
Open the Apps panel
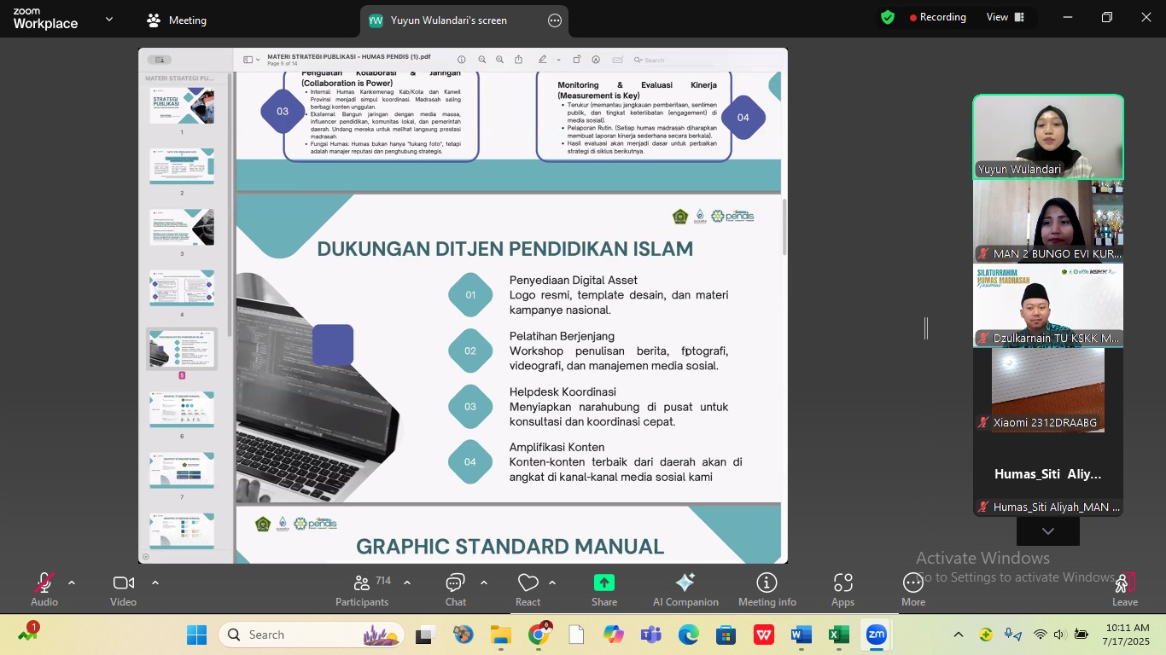(842, 589)
